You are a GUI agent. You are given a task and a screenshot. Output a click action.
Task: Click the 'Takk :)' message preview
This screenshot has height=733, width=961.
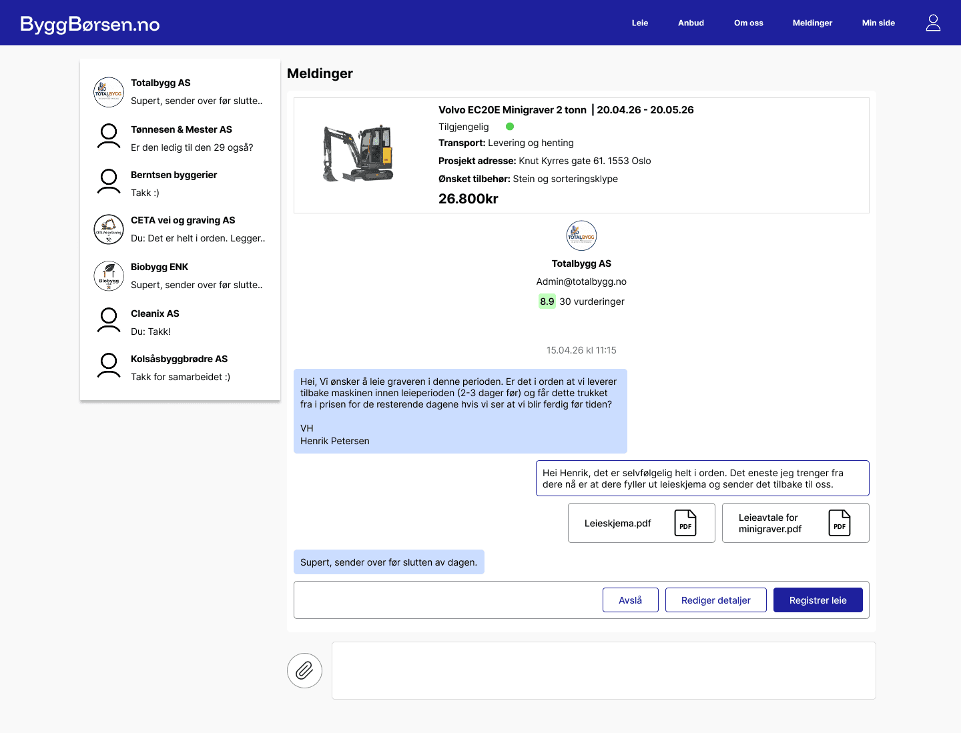[145, 193]
